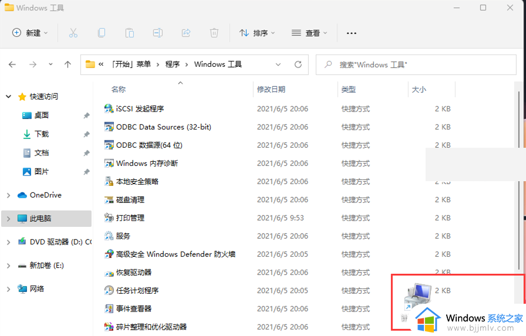Open 图片 in quick access
Viewport: 526px width, 336px height.
[41, 171]
